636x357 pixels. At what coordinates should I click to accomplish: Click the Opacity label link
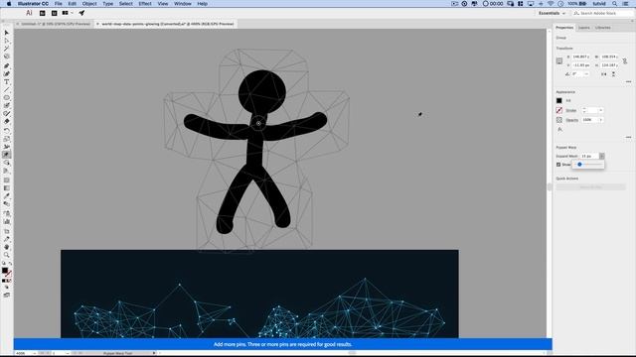click(x=572, y=120)
